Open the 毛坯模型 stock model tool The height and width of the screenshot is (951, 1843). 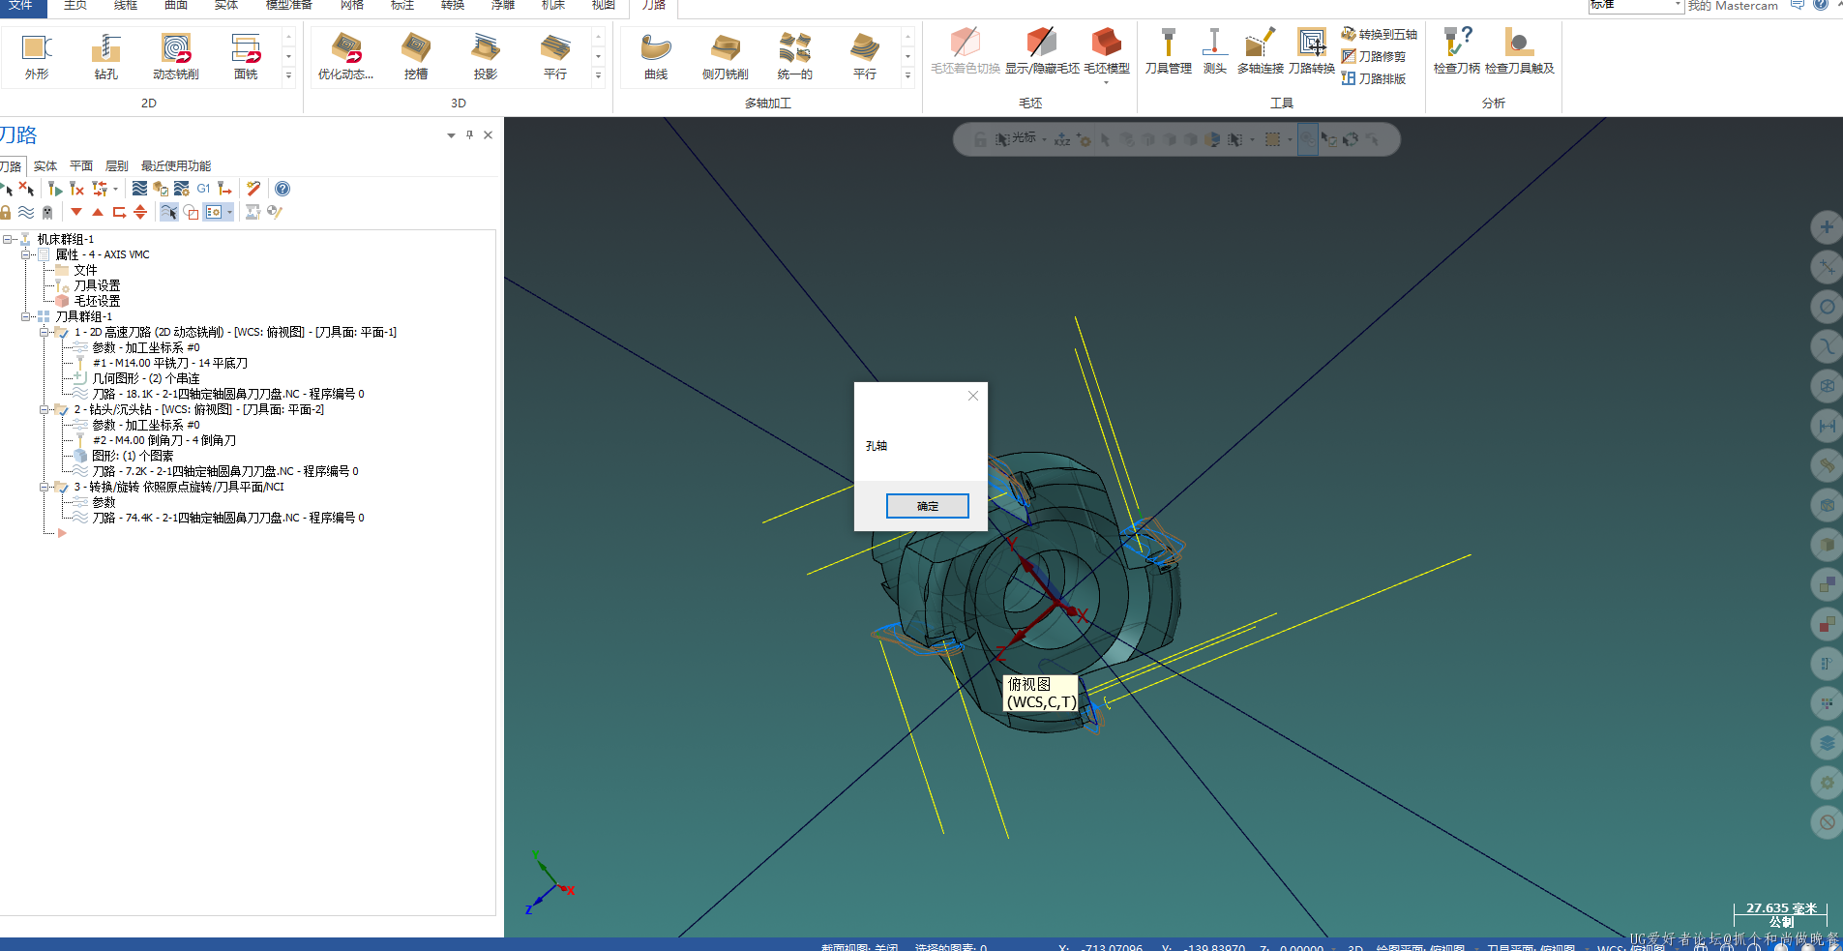(x=1107, y=53)
